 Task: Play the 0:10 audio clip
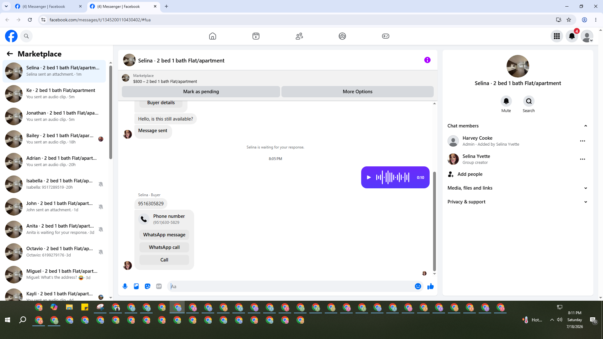pyautogui.click(x=369, y=177)
